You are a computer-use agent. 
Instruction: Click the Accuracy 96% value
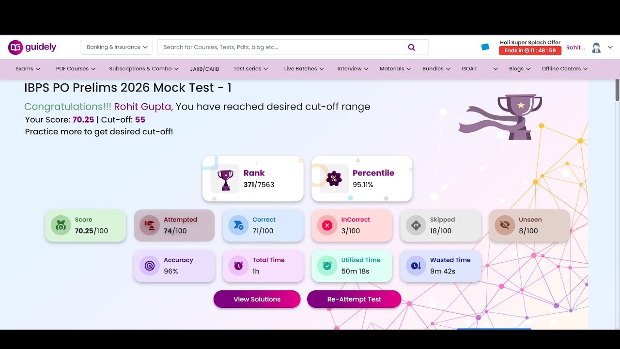point(171,271)
